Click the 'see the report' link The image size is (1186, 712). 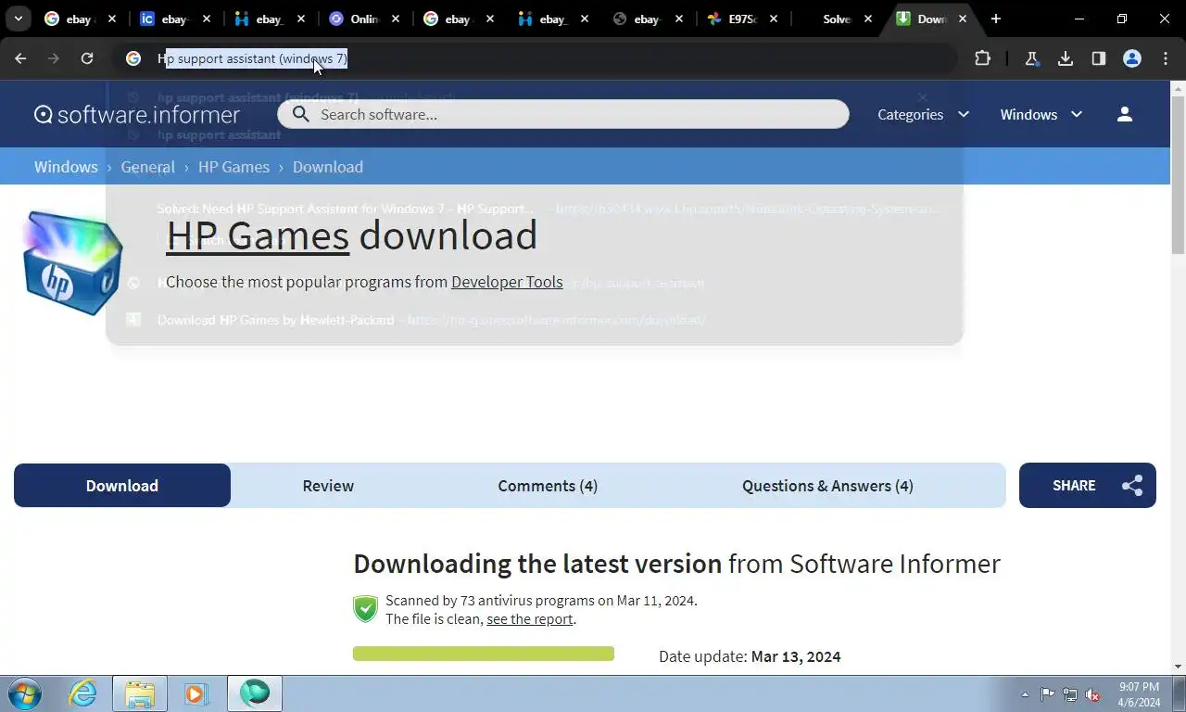point(529,619)
